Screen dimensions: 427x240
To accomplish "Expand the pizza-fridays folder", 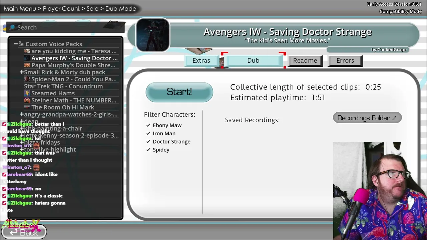I will pos(22,142).
